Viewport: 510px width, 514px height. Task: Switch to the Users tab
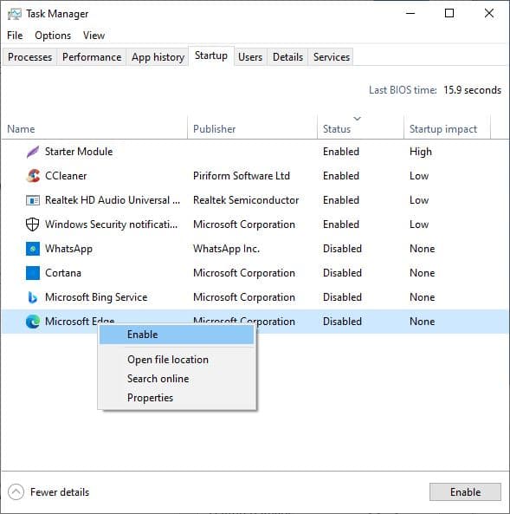(x=250, y=57)
